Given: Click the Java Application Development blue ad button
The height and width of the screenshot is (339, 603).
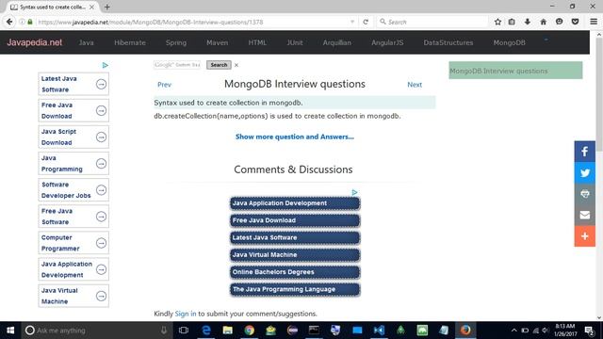Looking at the screenshot, I should coord(295,203).
